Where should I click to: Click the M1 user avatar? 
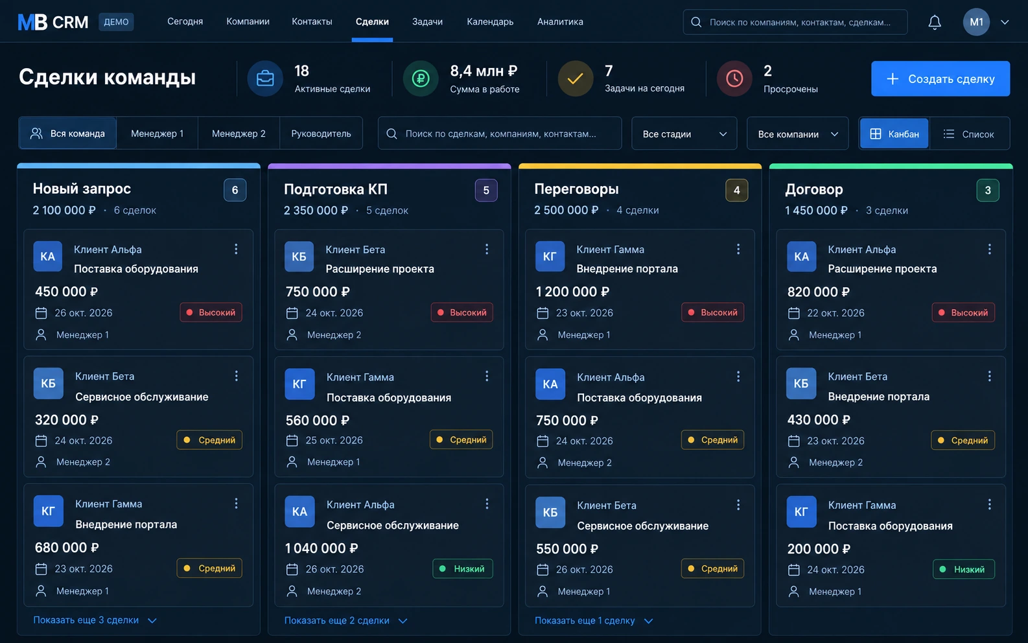coord(976,22)
